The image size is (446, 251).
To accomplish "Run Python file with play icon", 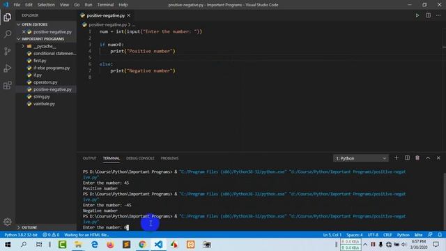I will click(x=417, y=15).
